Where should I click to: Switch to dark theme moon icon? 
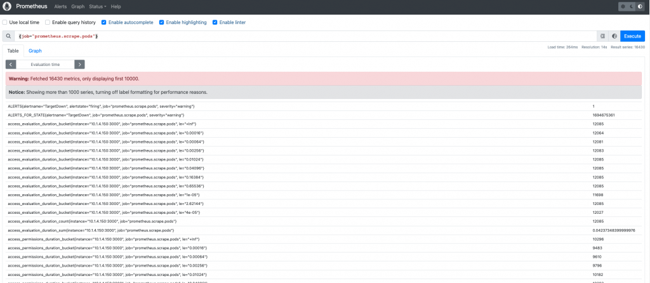tap(631, 6)
